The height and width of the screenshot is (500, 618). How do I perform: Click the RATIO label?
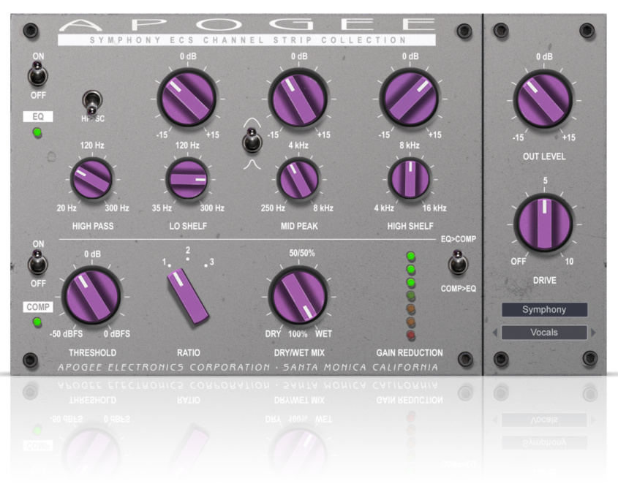click(x=189, y=352)
